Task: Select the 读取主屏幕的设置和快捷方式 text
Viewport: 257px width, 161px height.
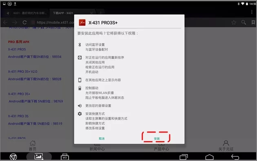Action: pos(106,119)
